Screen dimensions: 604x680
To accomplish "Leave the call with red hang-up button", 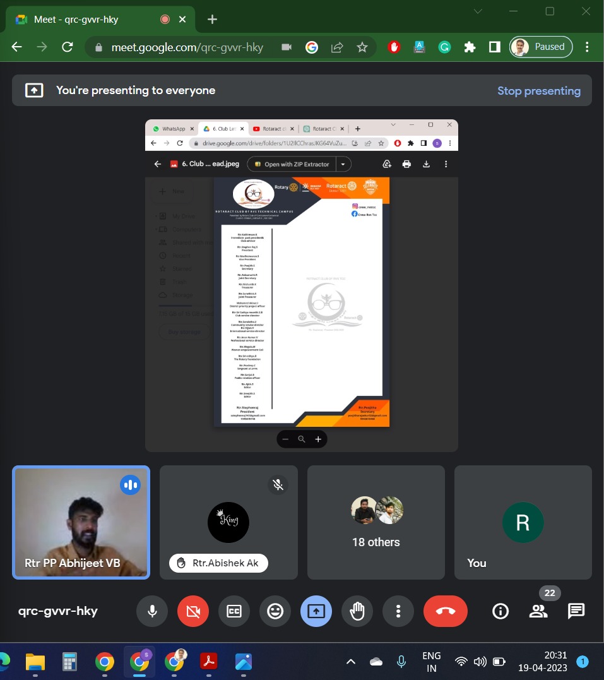I will 446,611.
